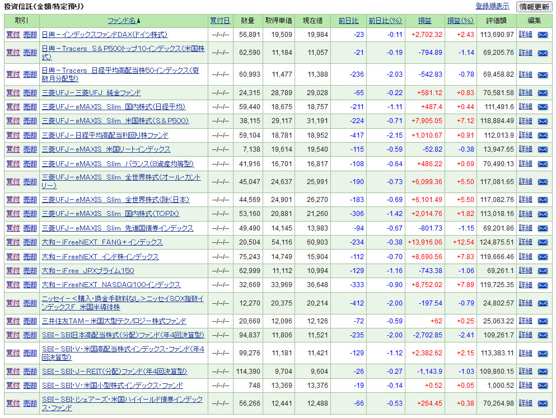
Task: Click 売却 for 三菱UFJ 純金ファンド
Action: 30,92
